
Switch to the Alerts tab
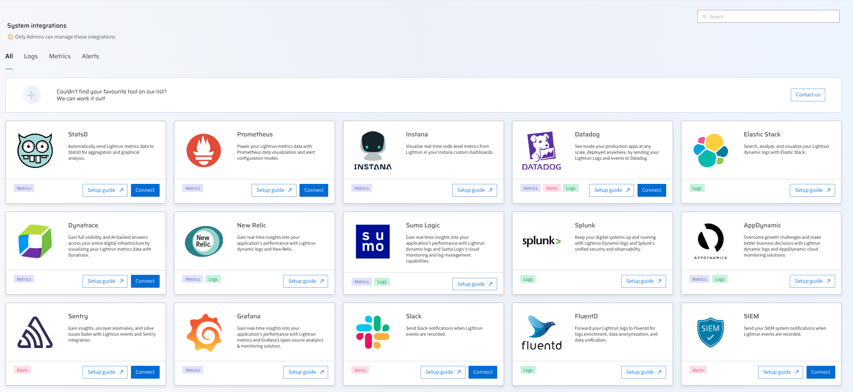(x=90, y=56)
